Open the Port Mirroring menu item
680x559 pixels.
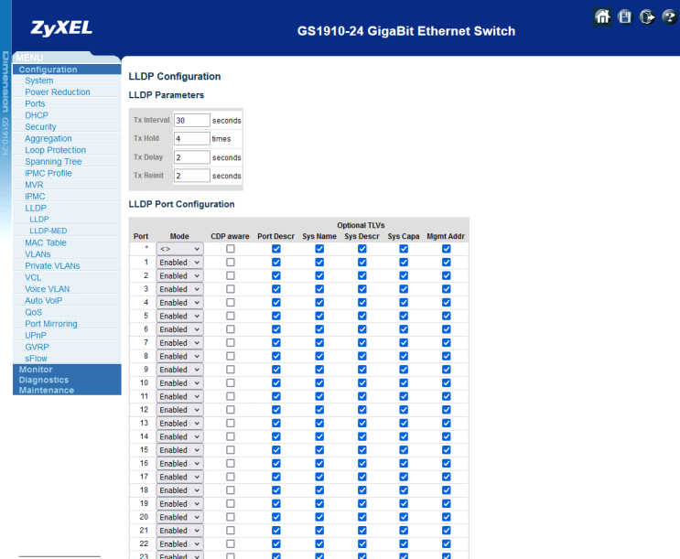[x=50, y=324]
